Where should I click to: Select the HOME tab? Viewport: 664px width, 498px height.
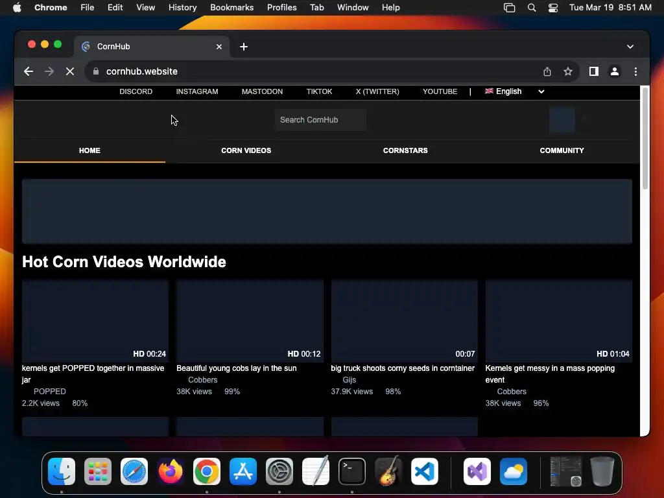(89, 150)
